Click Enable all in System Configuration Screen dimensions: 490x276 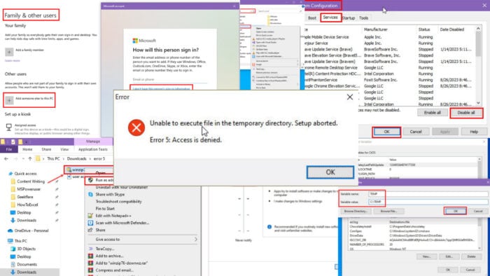click(433, 113)
